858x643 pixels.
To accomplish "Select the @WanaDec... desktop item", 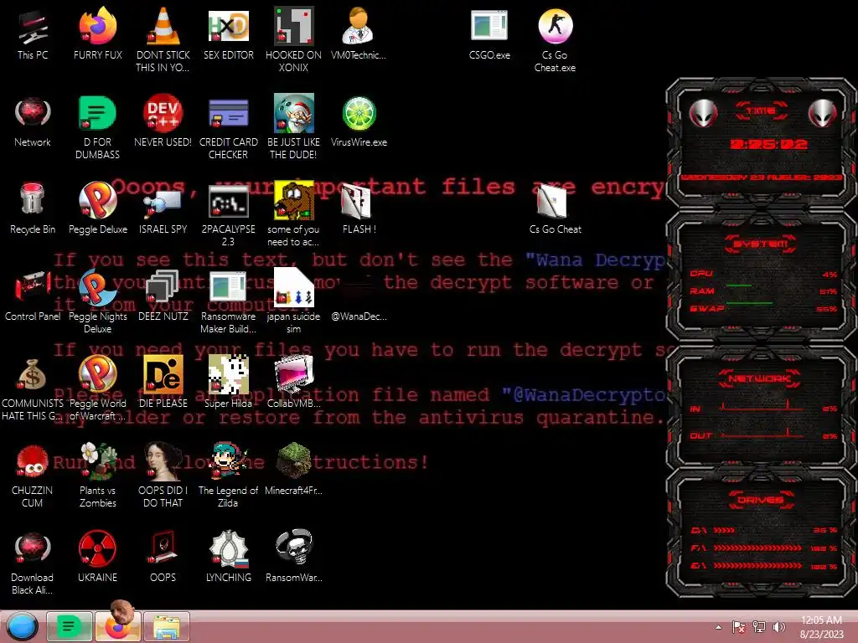I will [359, 316].
